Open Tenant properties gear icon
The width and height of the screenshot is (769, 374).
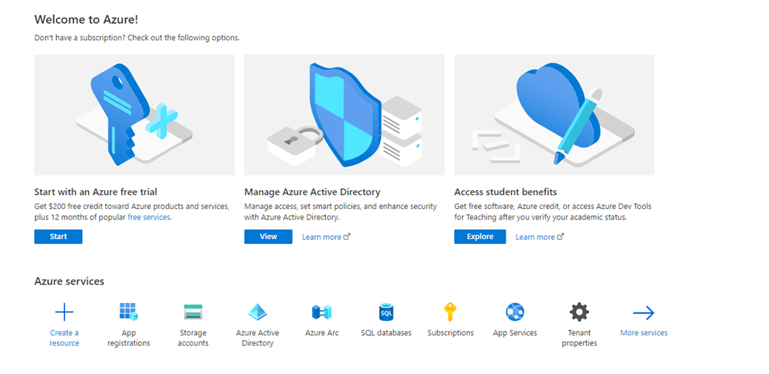point(579,312)
